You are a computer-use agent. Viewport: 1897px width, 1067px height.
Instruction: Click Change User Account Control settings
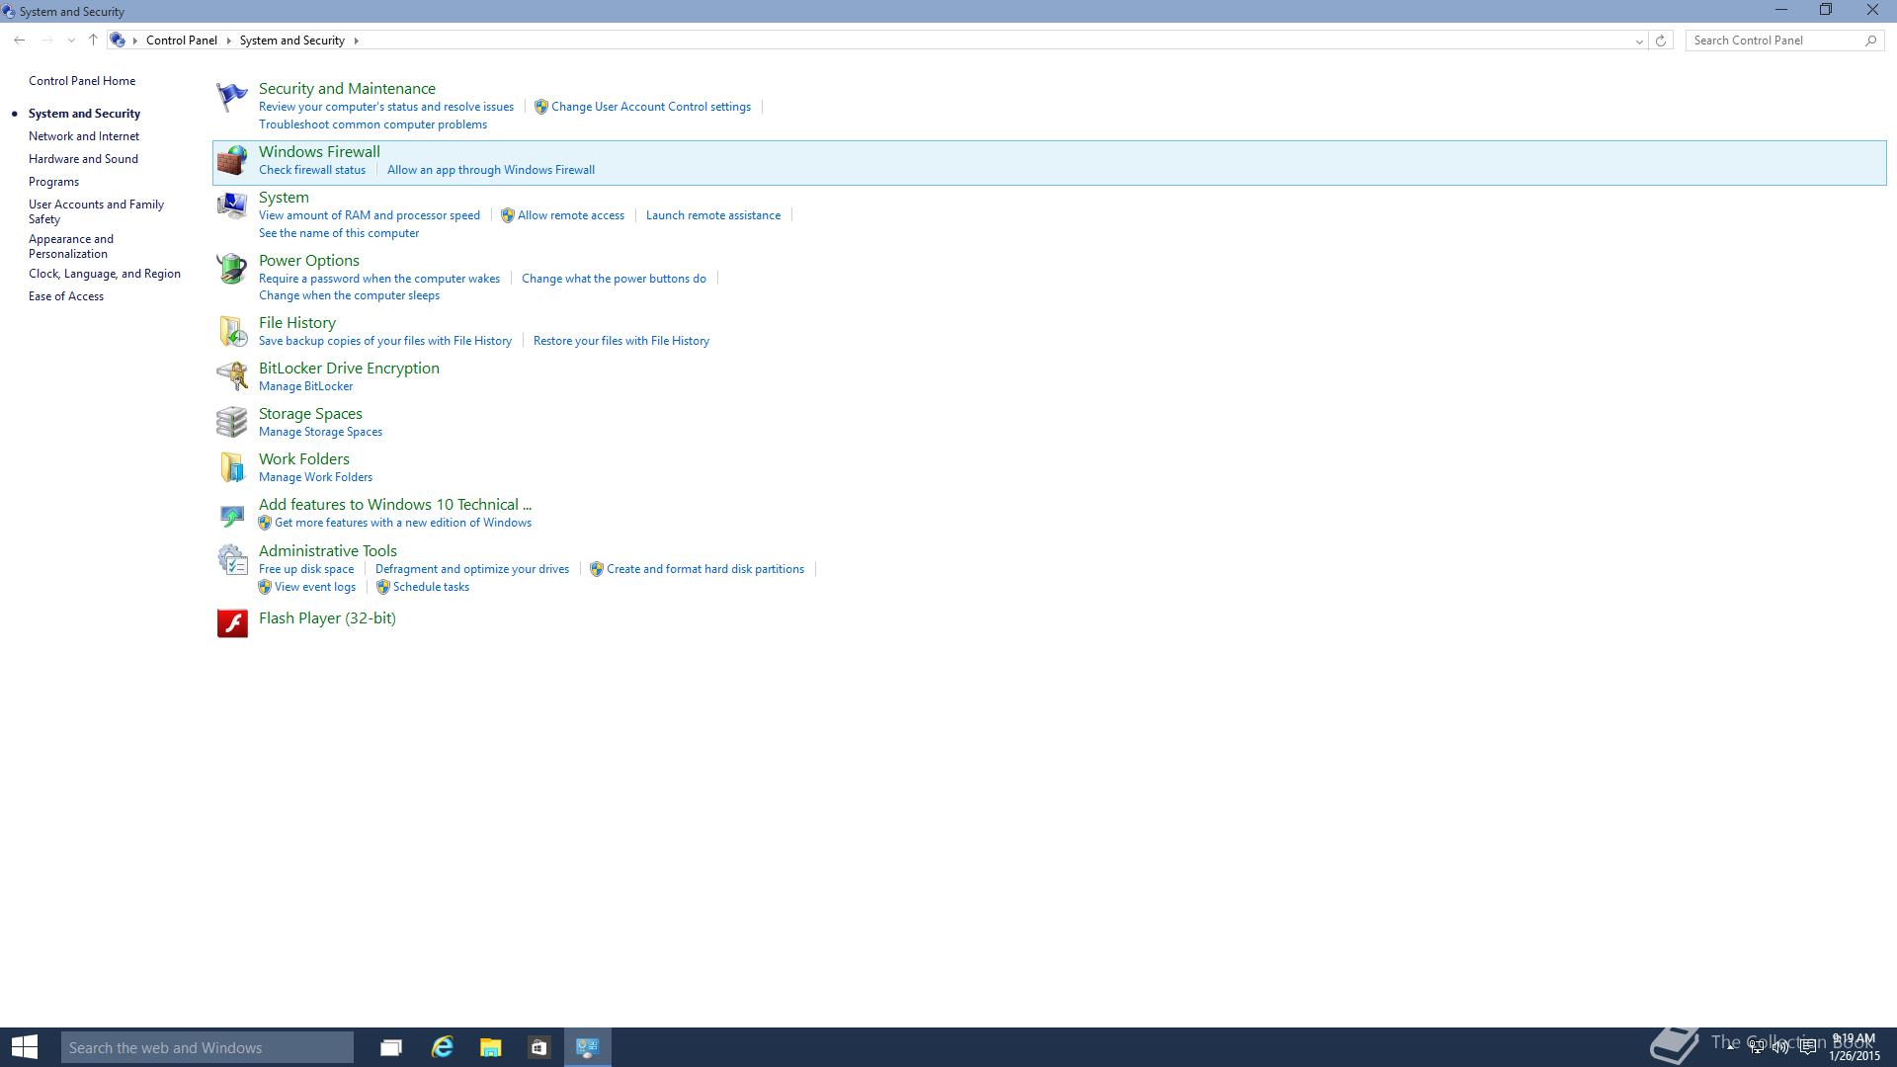tap(651, 107)
